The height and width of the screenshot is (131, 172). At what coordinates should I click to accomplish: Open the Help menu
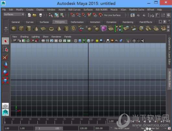pos(159,10)
